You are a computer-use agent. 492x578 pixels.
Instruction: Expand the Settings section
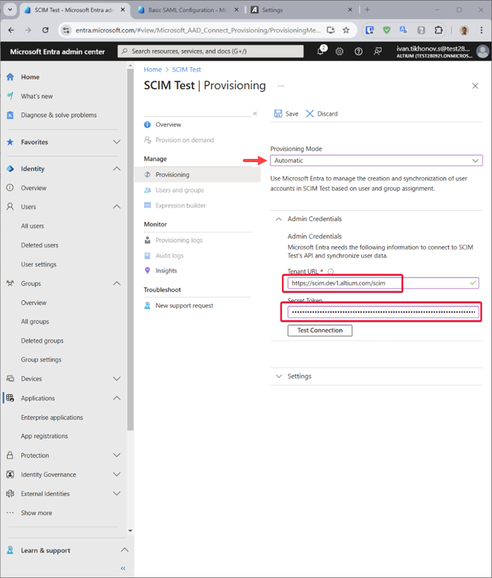pyautogui.click(x=279, y=376)
